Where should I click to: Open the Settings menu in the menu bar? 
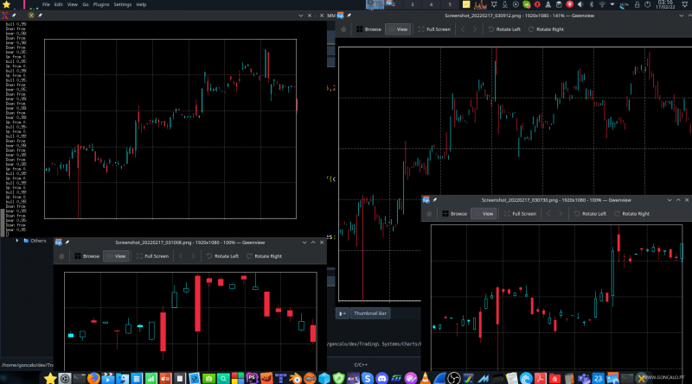point(123,4)
